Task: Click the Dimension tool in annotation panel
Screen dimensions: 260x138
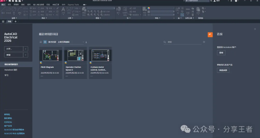Action: pos(69,10)
